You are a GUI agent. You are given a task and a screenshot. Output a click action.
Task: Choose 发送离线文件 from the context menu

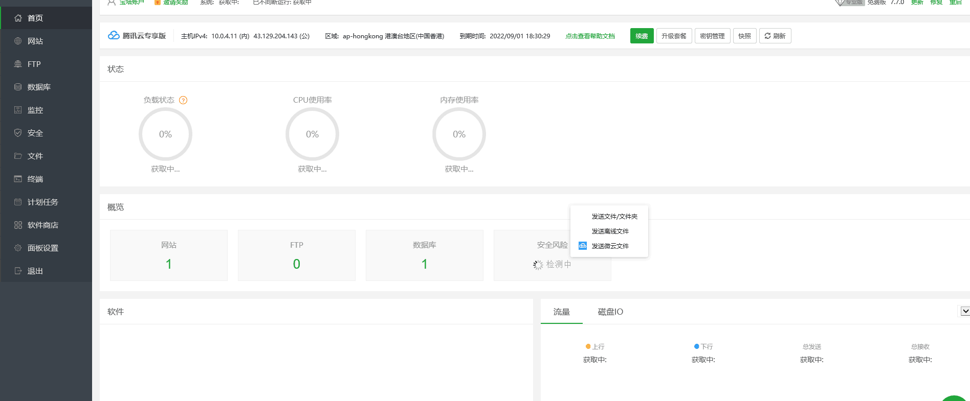click(x=610, y=231)
